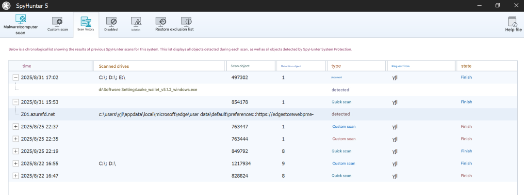524x195 pixels.
Task: Click the edge preferences path text
Action: (x=206, y=114)
